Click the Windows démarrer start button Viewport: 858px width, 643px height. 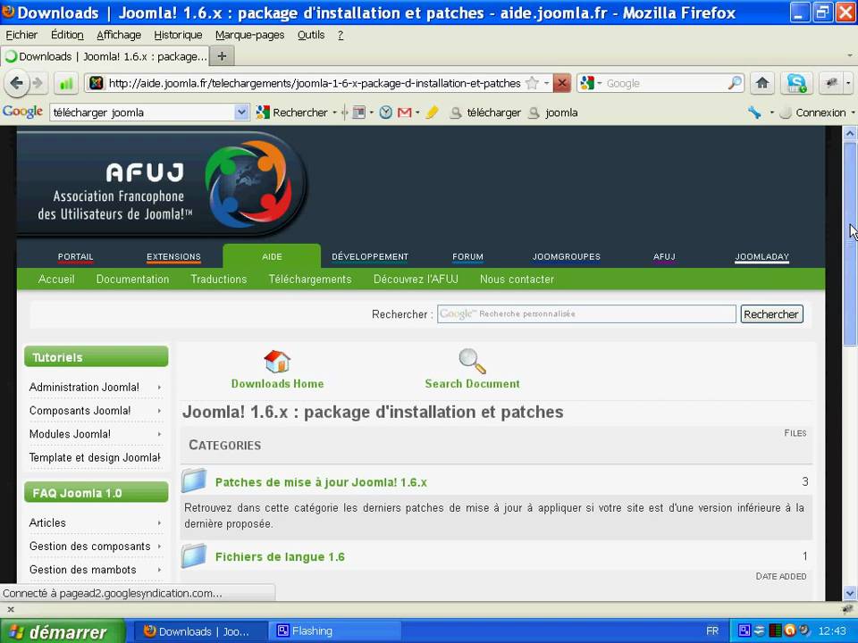[x=62, y=631]
